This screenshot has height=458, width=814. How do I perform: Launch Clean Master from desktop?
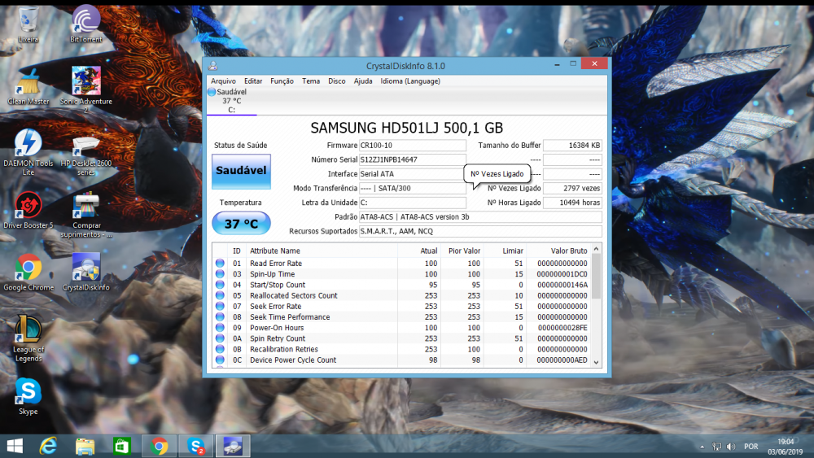[28, 81]
